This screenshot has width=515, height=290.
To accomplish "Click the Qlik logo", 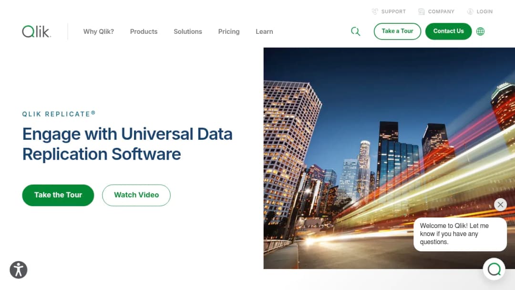I will pyautogui.click(x=36, y=31).
